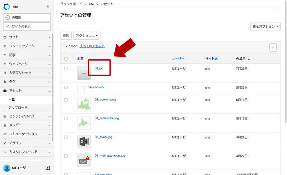The image size is (287, 175).
Task: Open the three-dot site menu
Action: (48, 6)
